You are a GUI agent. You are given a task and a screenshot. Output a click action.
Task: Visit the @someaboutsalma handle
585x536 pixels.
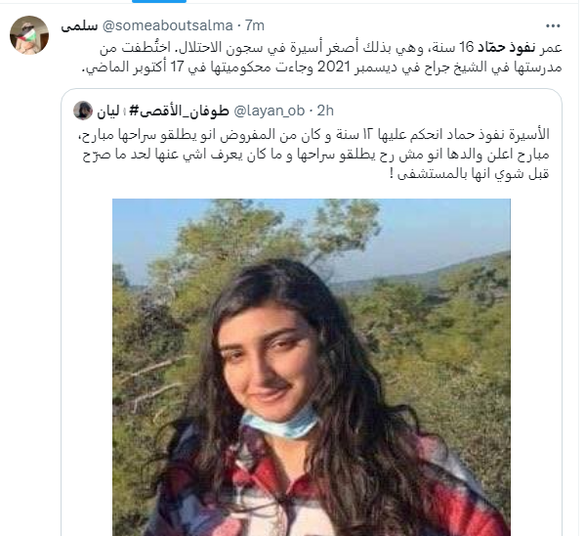click(x=168, y=25)
